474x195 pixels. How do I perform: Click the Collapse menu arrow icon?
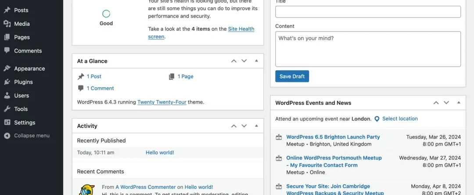(x=7, y=136)
